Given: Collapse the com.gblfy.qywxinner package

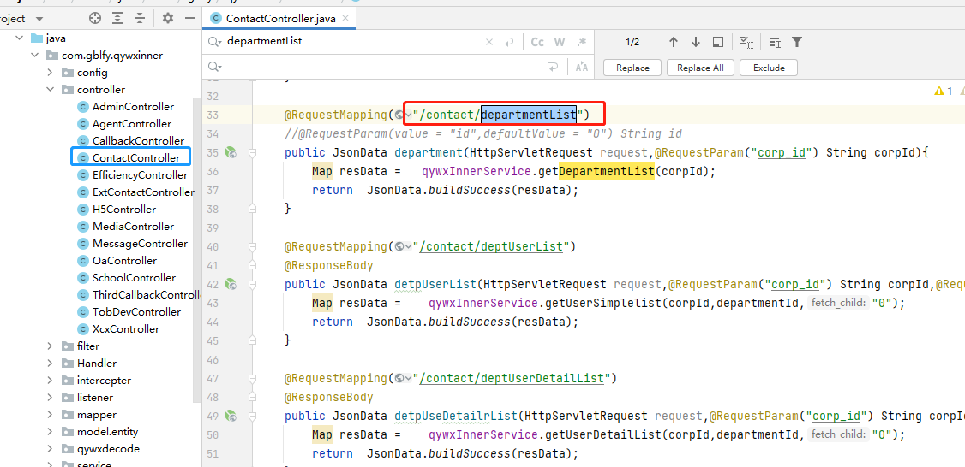Looking at the screenshot, I should [x=34, y=56].
